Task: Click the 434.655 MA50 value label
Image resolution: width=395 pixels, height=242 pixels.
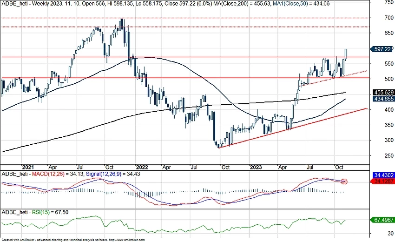Action: [x=384, y=99]
